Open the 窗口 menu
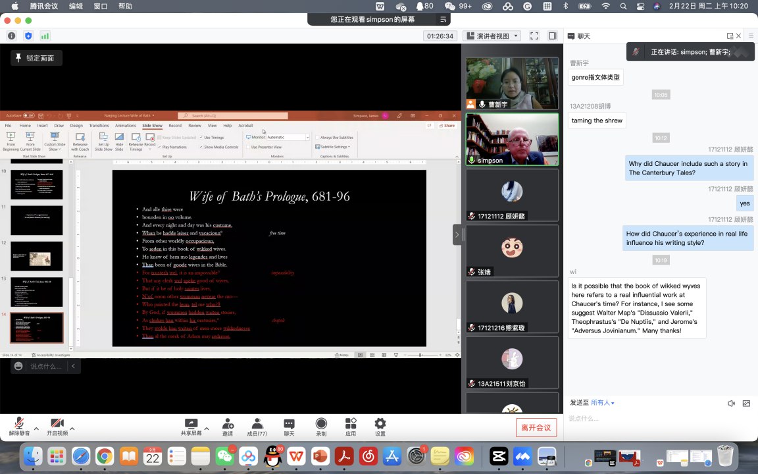The width and height of the screenshot is (758, 474). tap(101, 7)
